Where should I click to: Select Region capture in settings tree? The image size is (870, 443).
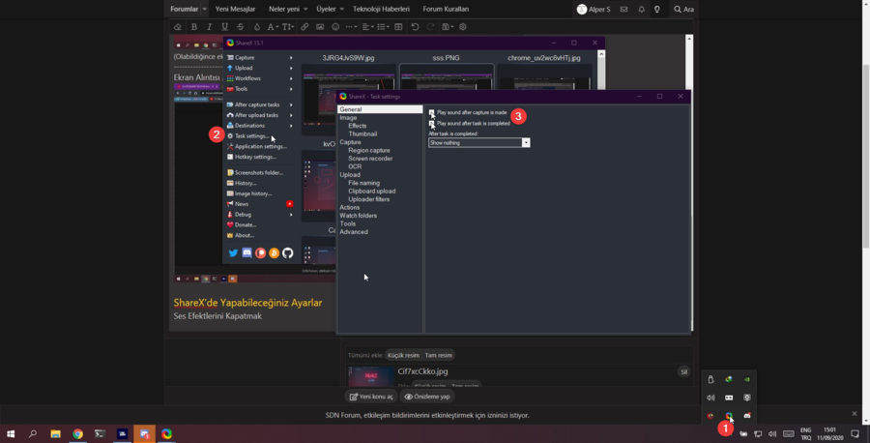[369, 150]
